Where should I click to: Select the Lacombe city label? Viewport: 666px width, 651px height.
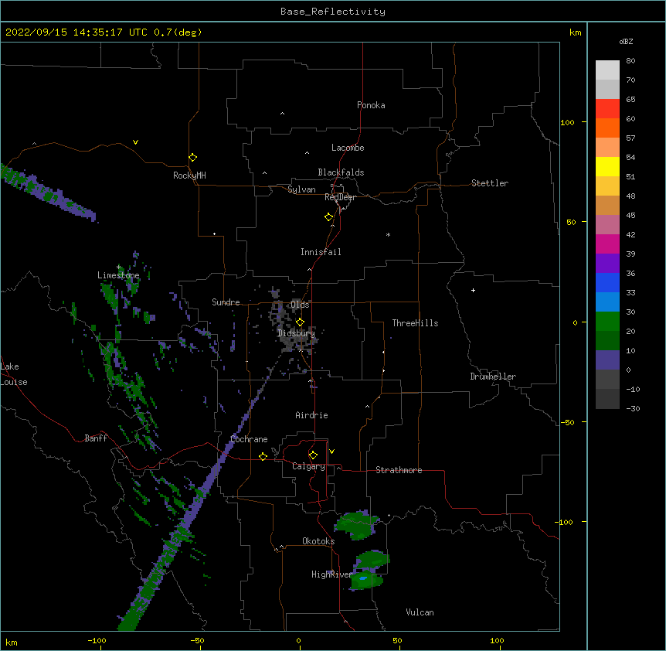tap(348, 148)
